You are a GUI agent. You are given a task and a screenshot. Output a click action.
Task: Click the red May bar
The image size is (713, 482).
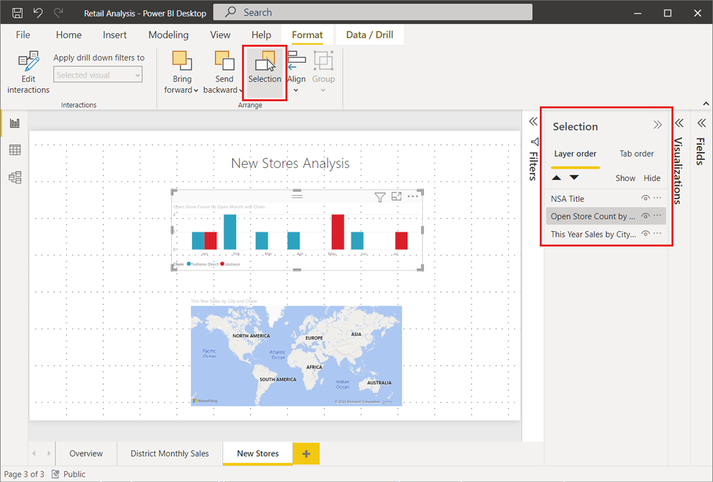click(x=338, y=232)
